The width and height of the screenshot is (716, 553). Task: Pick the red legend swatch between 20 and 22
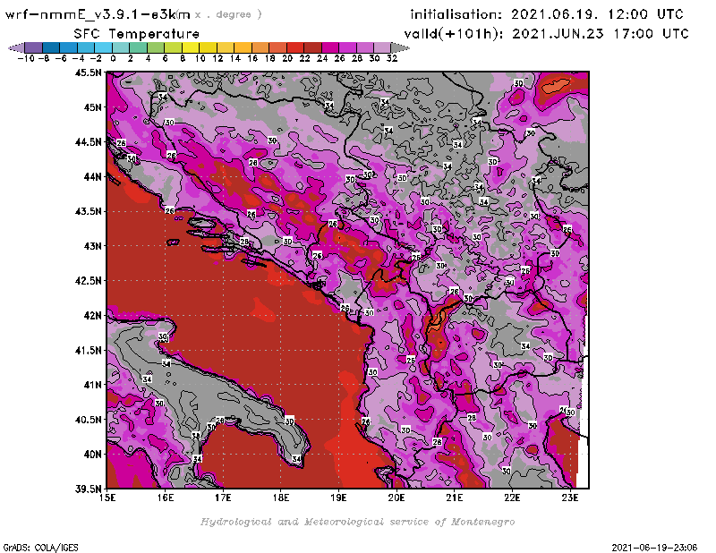pos(295,47)
